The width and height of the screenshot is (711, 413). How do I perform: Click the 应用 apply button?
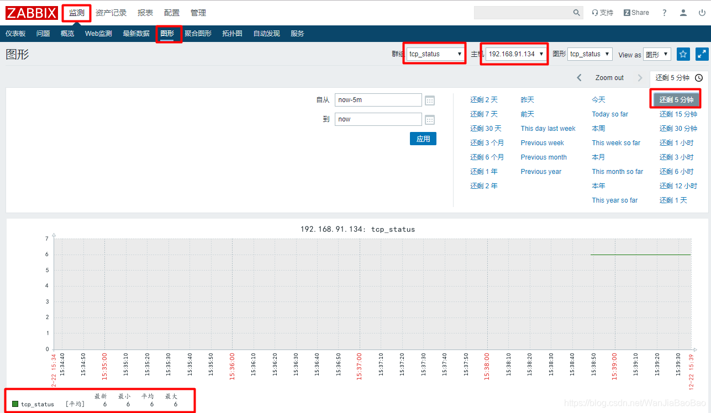423,139
